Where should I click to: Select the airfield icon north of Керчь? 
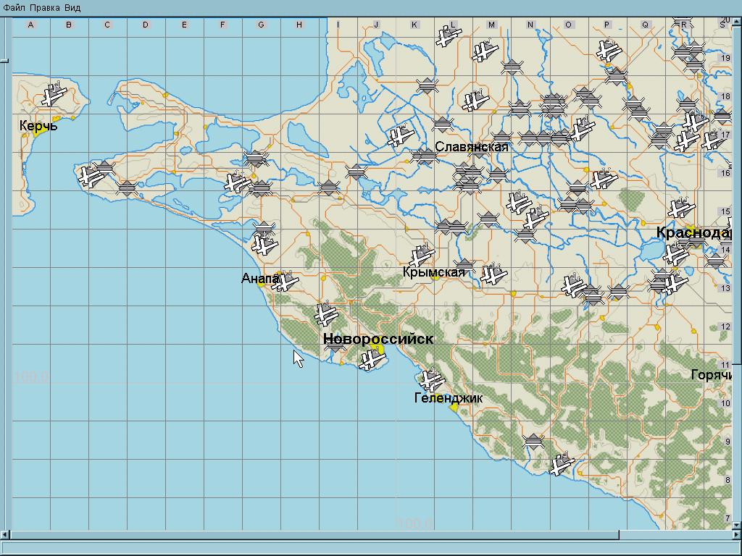pyautogui.click(x=53, y=95)
